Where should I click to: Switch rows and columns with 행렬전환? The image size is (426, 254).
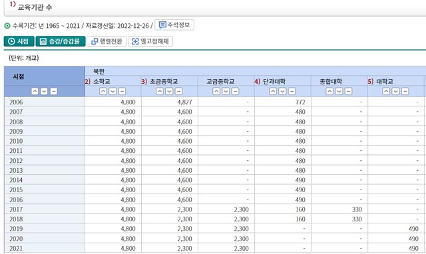(x=106, y=41)
